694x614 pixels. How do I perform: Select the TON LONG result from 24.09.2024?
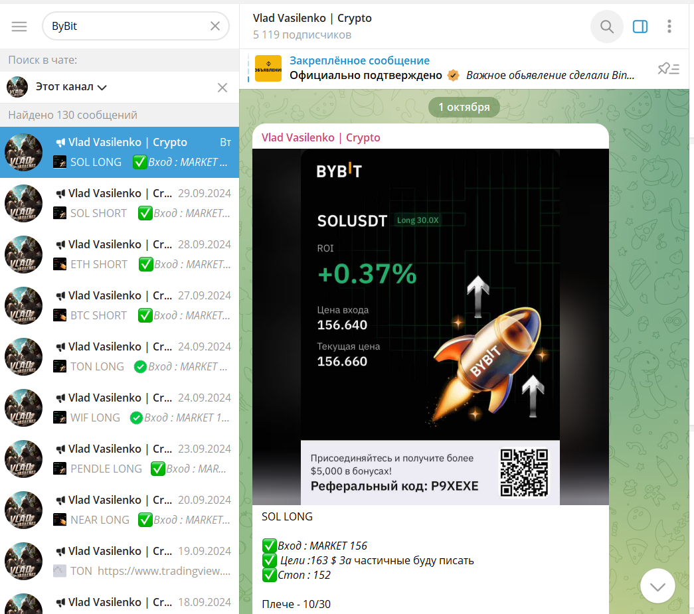[x=120, y=356]
